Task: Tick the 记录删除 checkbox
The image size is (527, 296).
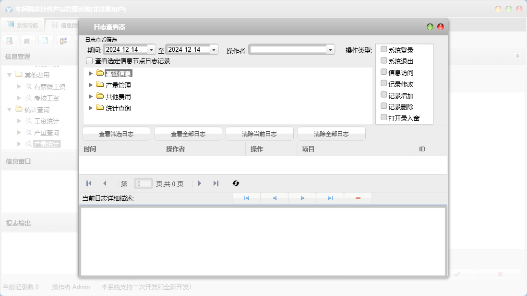Action: 383,106
